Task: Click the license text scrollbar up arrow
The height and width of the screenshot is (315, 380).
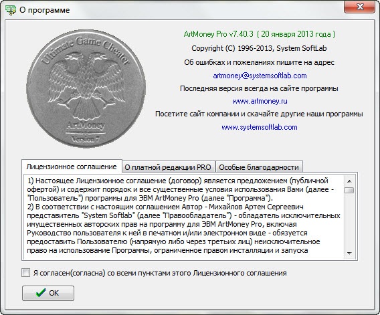Action: pyautogui.click(x=349, y=181)
